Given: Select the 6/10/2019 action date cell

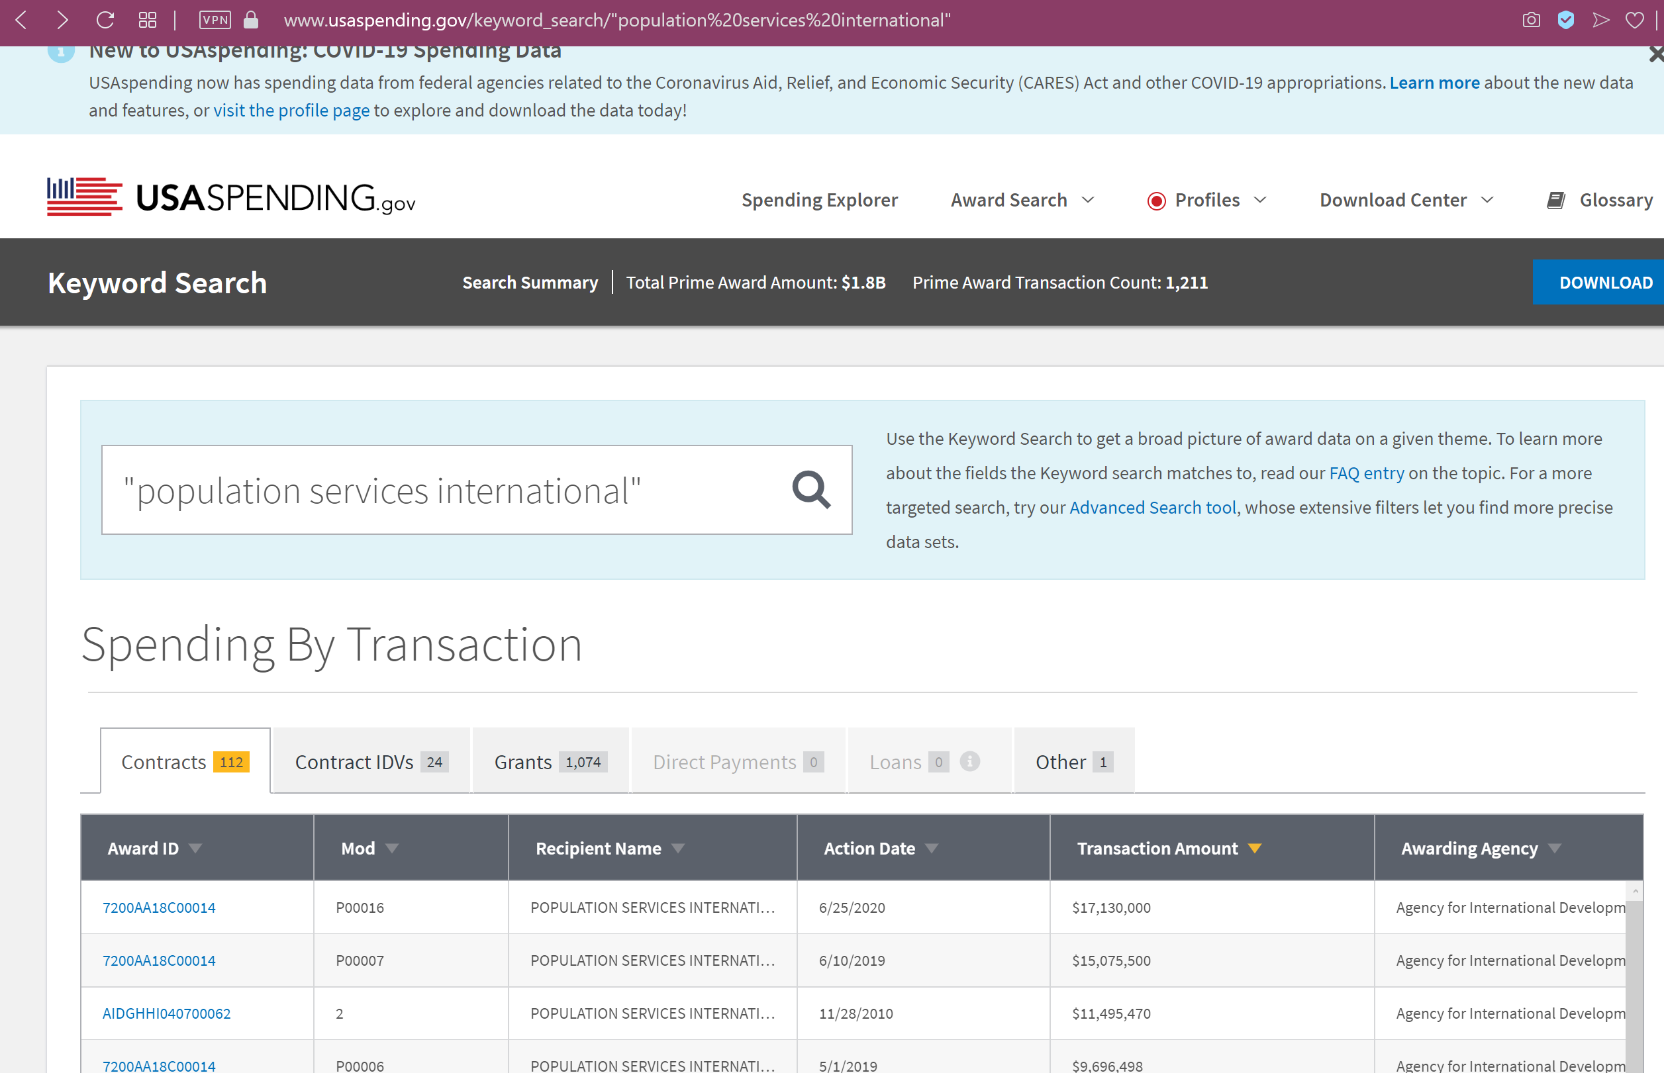Looking at the screenshot, I should pos(924,961).
